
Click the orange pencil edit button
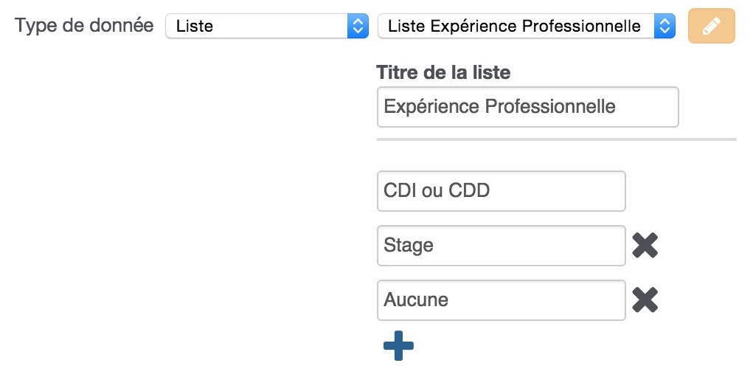tap(711, 26)
